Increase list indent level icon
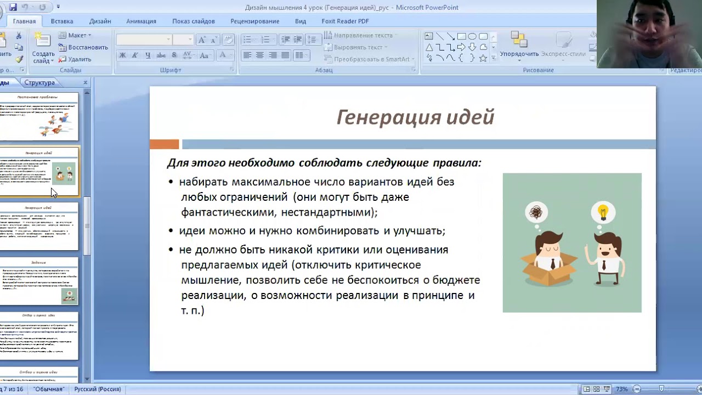The width and height of the screenshot is (702, 395). tap(298, 39)
